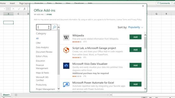The image size is (175, 98).
Task: Select column R header in Excel
Action: click(166, 14)
